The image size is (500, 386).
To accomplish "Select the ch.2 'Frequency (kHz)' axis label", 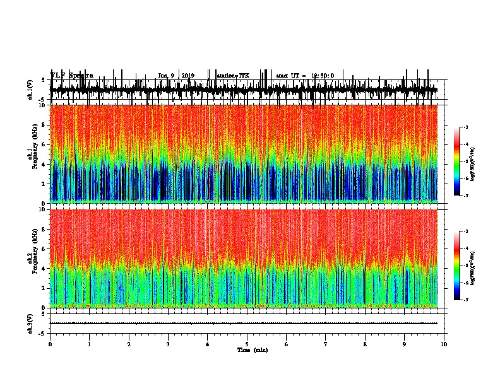I will click(x=35, y=251).
